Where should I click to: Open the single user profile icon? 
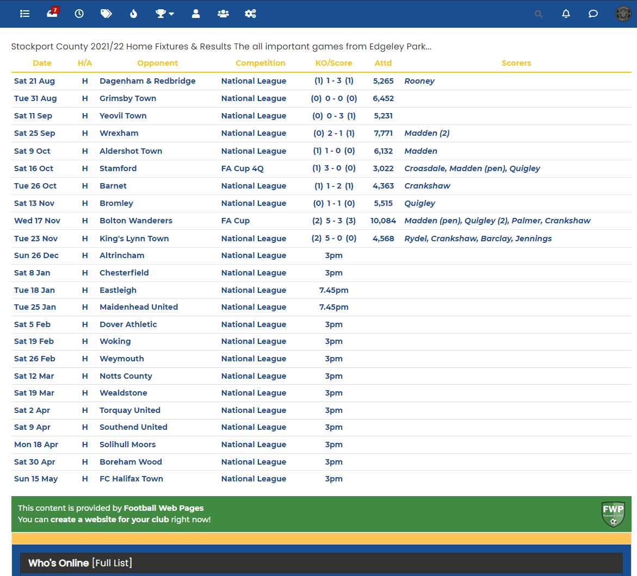click(x=196, y=14)
